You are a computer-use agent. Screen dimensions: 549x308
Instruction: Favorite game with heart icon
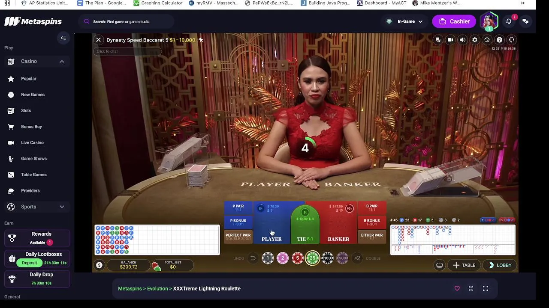click(x=457, y=289)
